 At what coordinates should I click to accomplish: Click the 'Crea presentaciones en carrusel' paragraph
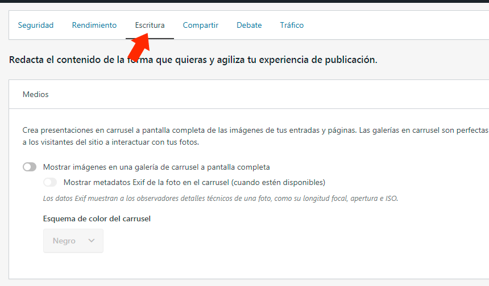point(255,136)
